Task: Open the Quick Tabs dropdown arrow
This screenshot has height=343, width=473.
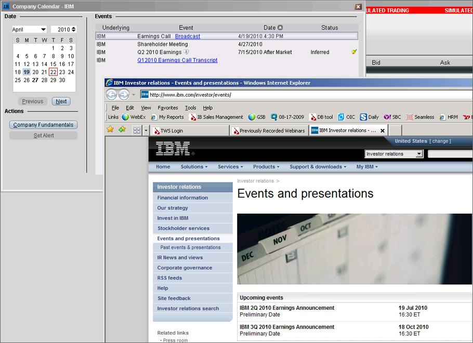Action: 146,130
